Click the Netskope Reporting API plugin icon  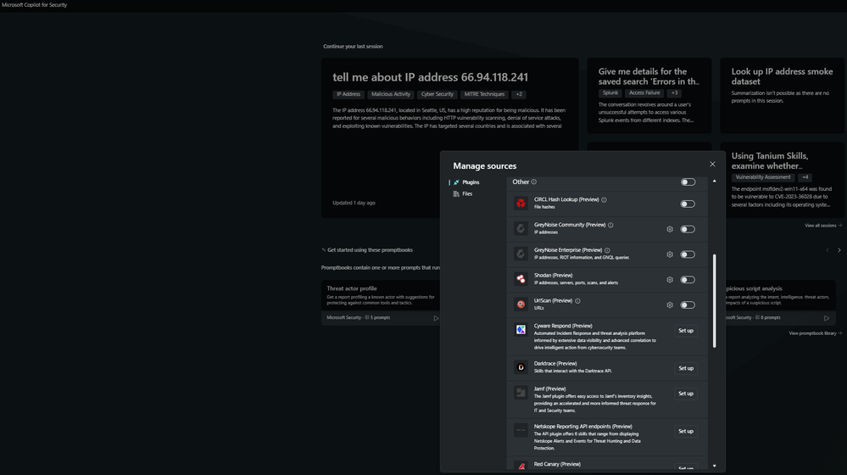click(521, 431)
